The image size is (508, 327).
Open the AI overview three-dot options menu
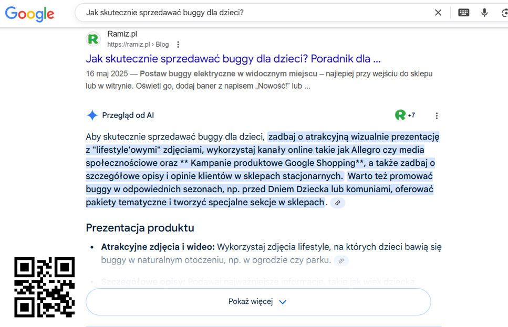437,115
